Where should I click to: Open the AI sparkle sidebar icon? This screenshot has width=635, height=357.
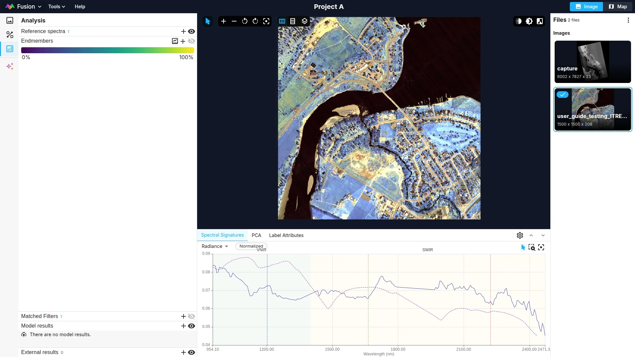click(10, 66)
